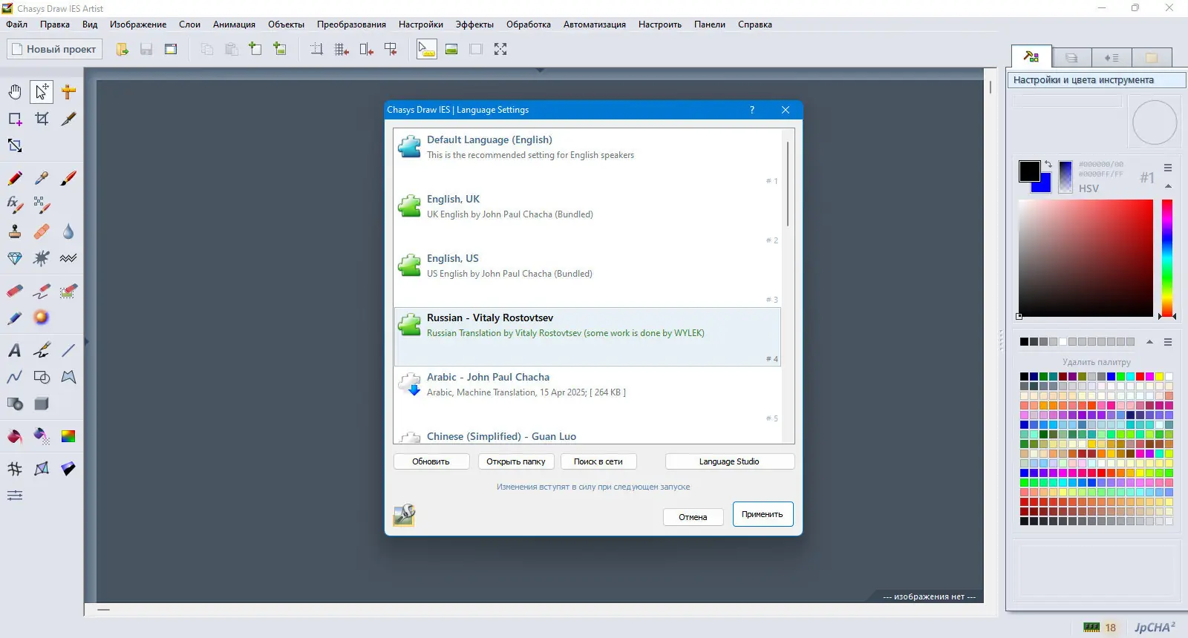Select English, UK language entry
The height and width of the screenshot is (638, 1188).
[587, 218]
